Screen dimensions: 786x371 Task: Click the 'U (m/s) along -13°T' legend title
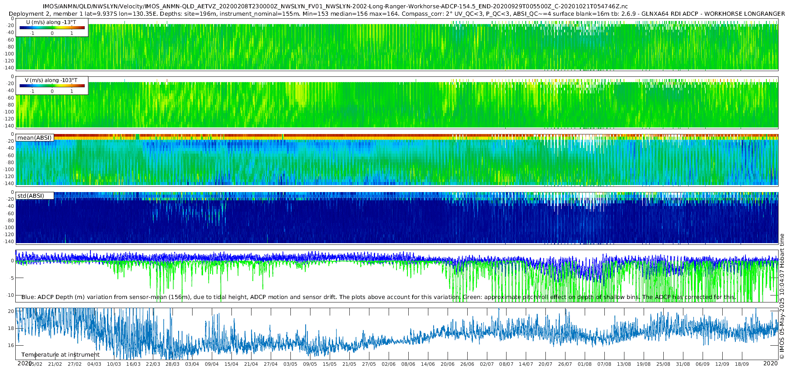tap(51, 22)
